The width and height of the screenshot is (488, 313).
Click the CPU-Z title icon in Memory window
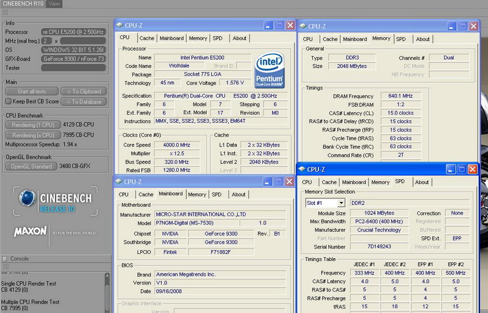pyautogui.click(x=303, y=26)
